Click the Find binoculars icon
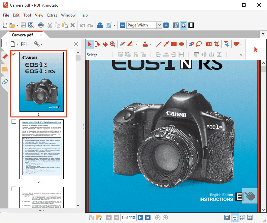 click(x=100, y=25)
